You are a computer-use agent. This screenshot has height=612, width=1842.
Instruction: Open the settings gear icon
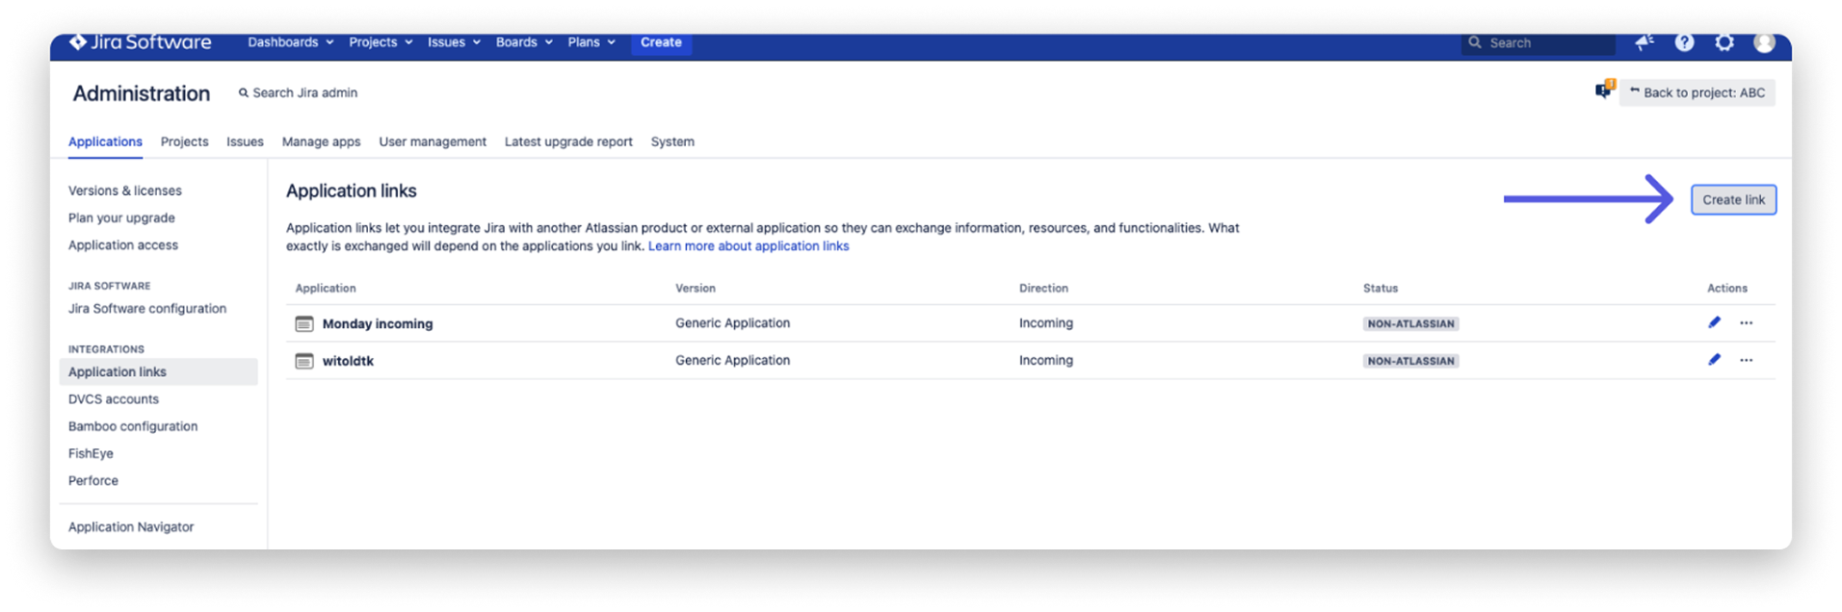(x=1724, y=42)
